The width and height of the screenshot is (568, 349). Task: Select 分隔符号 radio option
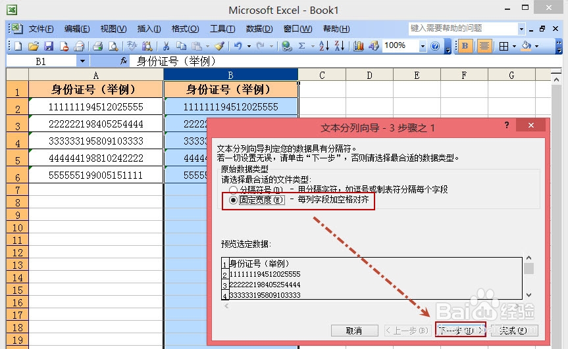click(233, 189)
